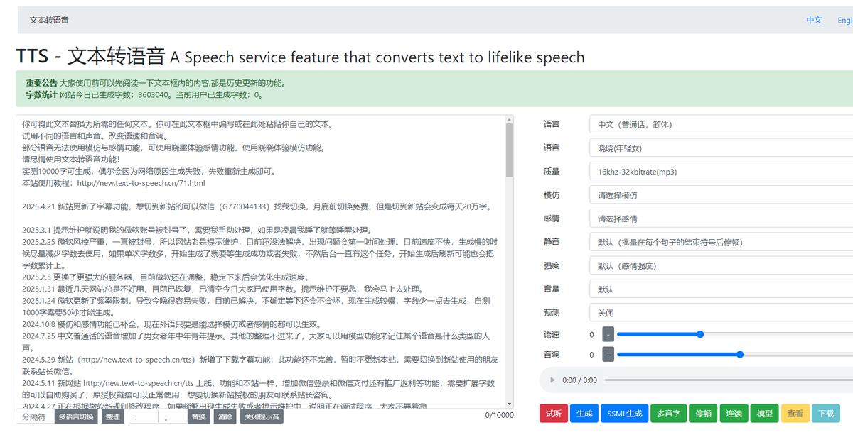Click the red 试听 preview button
Viewport: 853px width, 447px height.
tap(554, 413)
